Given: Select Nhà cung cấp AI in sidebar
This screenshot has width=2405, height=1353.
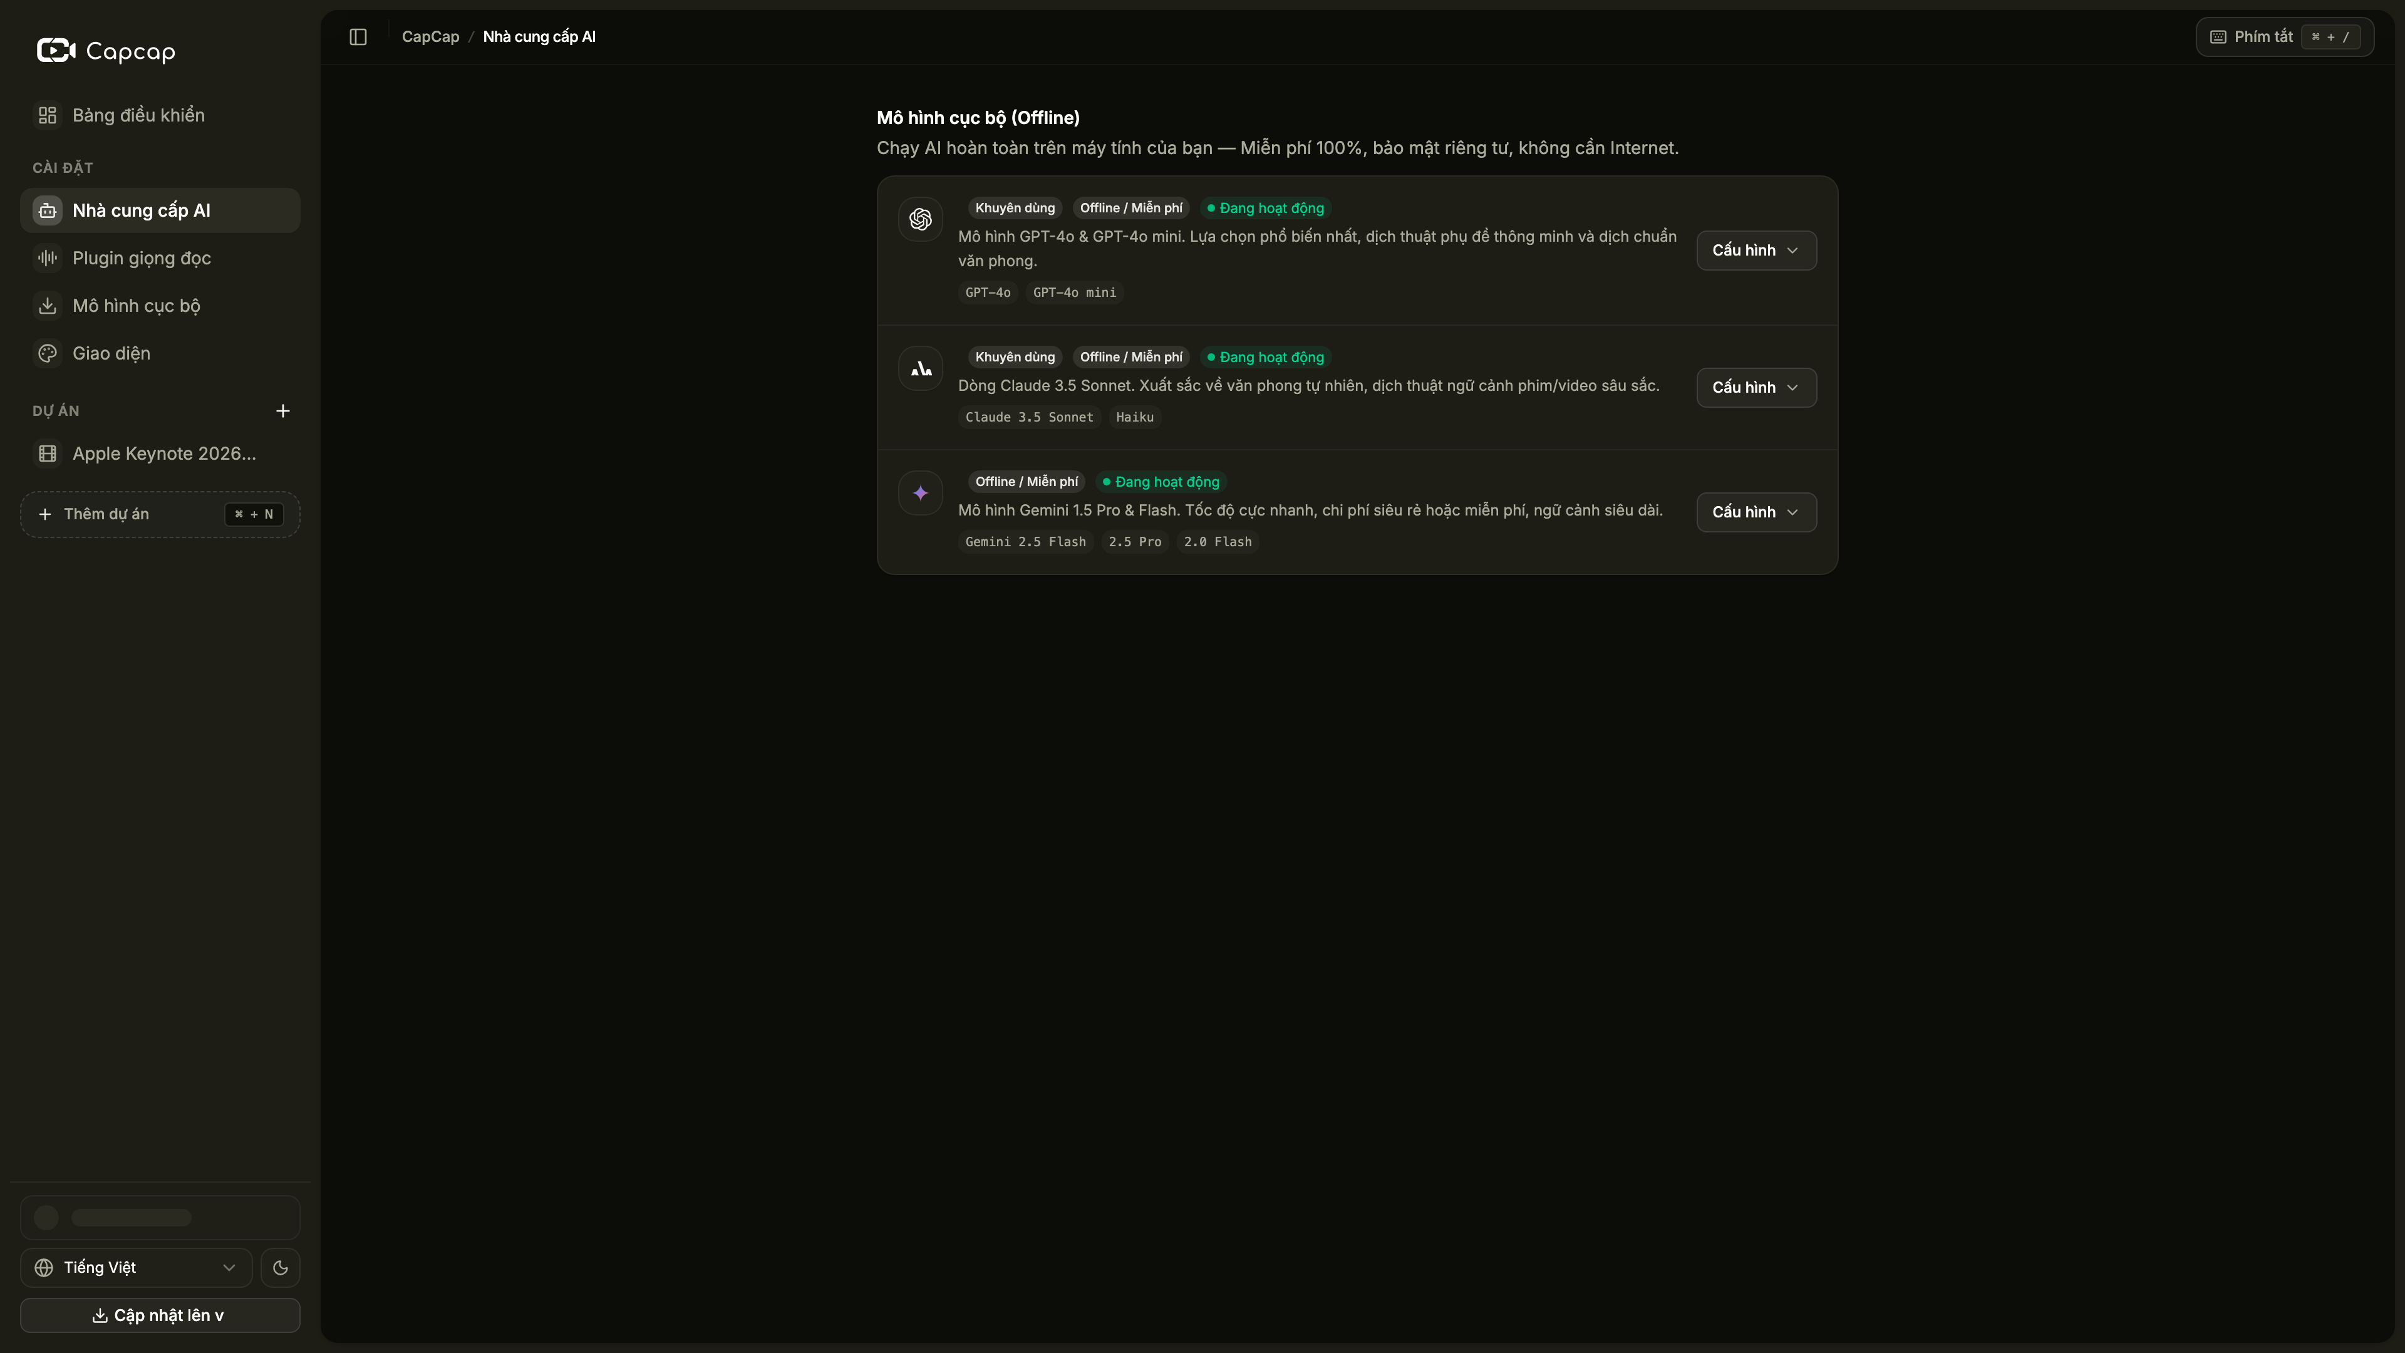Looking at the screenshot, I should (160, 210).
